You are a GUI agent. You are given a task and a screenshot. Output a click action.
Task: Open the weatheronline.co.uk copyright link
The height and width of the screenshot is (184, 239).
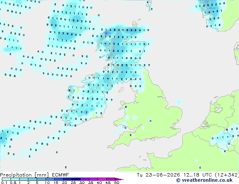click(x=204, y=180)
